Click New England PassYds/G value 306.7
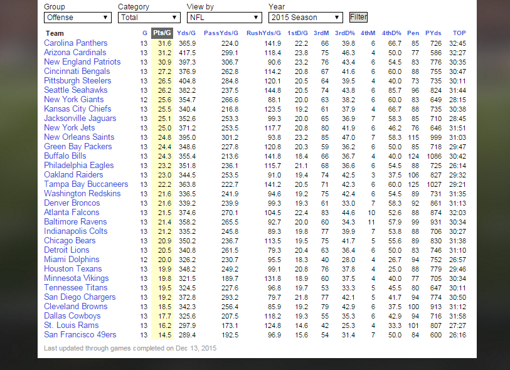 230,63
